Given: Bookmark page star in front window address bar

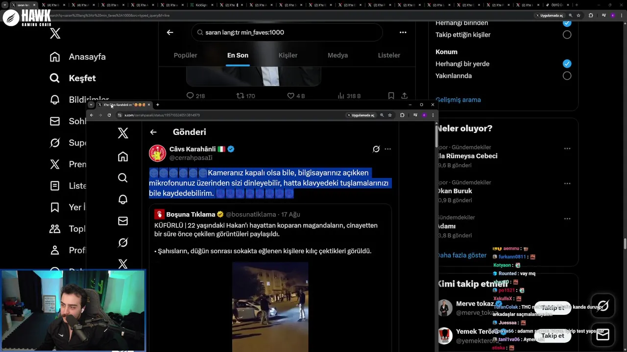Looking at the screenshot, I should coord(390,115).
